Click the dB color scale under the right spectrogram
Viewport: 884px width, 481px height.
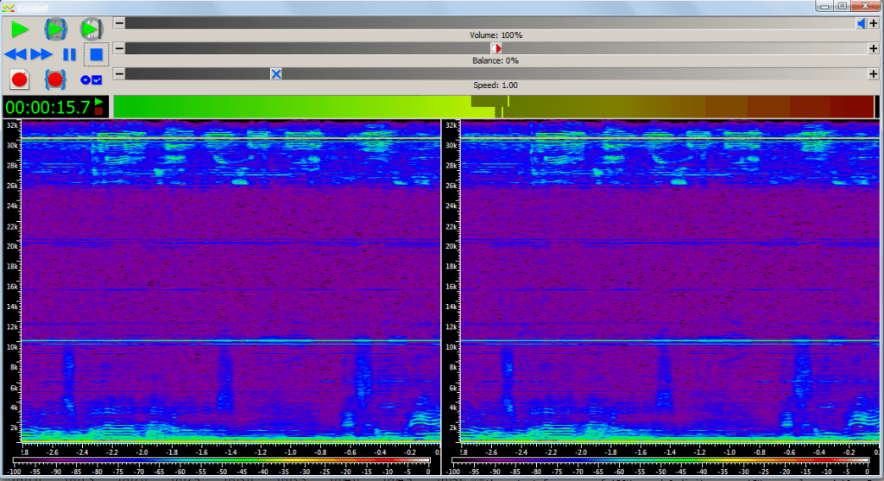click(x=660, y=465)
